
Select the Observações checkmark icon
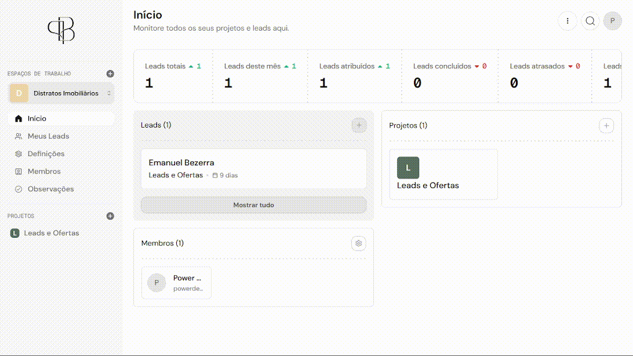click(x=17, y=188)
